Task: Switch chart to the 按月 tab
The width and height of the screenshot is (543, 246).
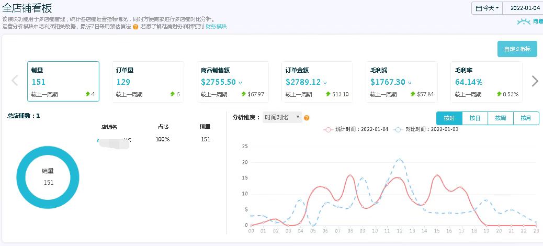Action: click(x=526, y=118)
